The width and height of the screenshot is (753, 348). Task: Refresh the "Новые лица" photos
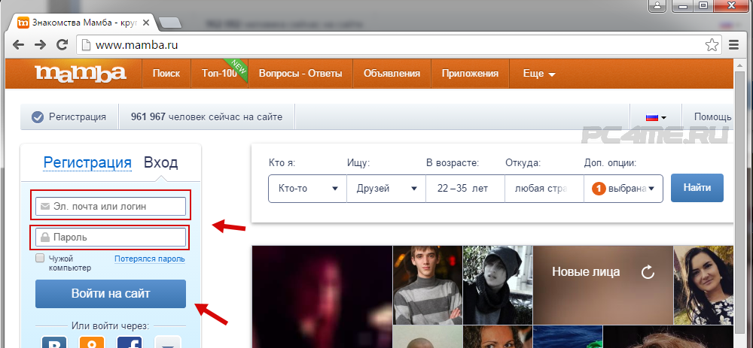tap(648, 272)
